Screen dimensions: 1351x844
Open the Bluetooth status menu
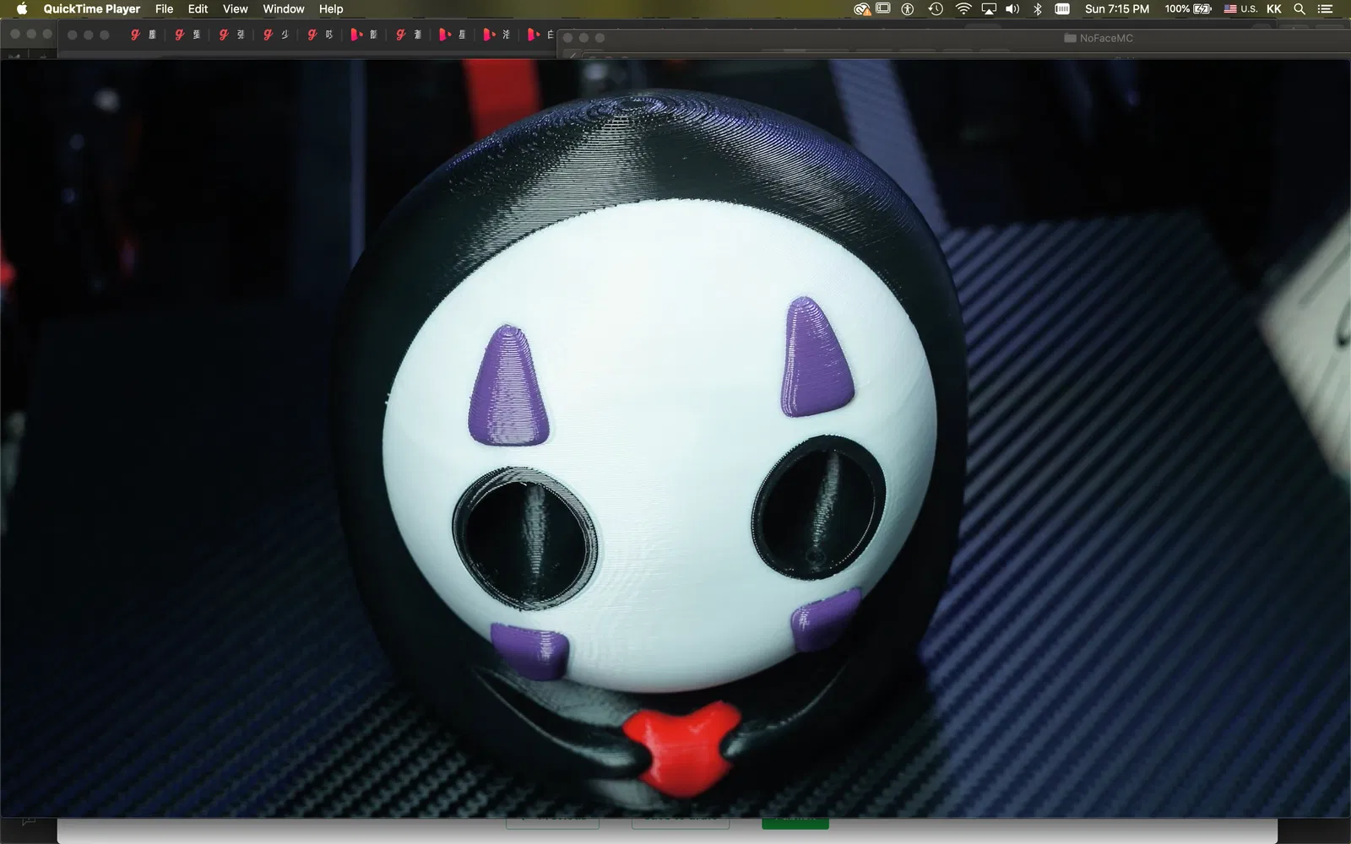(x=1038, y=9)
